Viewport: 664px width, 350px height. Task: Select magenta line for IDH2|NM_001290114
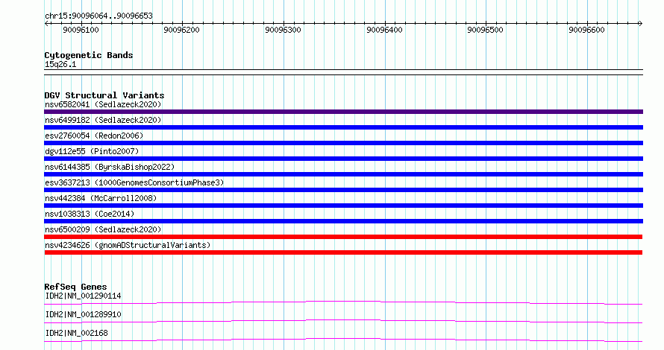point(343,302)
